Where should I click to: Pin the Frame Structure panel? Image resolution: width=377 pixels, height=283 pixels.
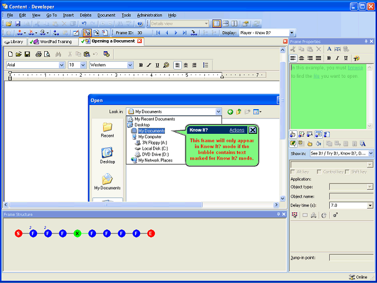279,214
